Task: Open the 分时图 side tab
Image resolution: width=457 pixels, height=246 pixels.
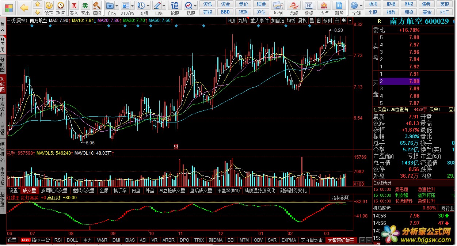Action: point(3,65)
